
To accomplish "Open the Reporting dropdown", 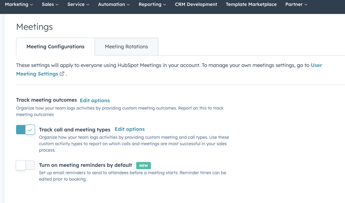I will pyautogui.click(x=152, y=5).
